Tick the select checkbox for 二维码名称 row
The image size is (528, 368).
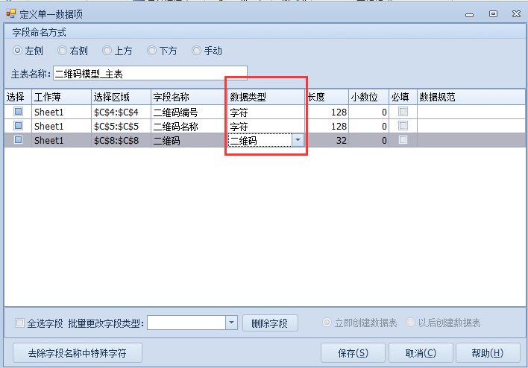[x=19, y=126]
